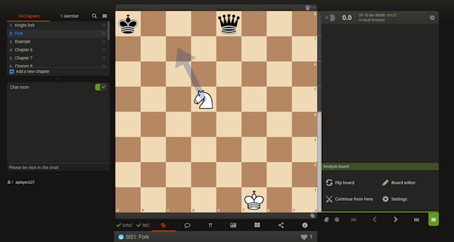Toggle the engine analysis switch
This screenshot has height=242, width=454.
pos(330,18)
